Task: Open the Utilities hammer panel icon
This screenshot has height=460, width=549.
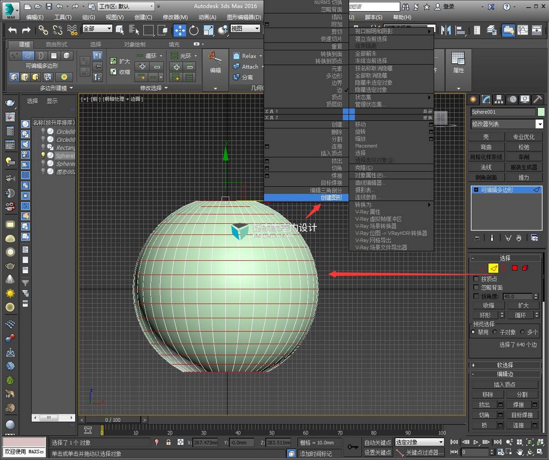Action: [537, 99]
